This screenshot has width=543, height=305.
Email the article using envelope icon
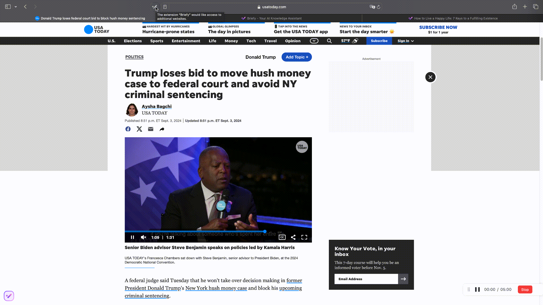point(151,129)
